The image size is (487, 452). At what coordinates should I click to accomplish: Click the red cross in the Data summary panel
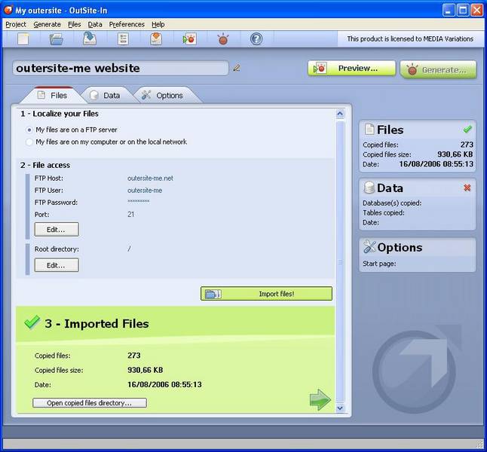point(467,188)
